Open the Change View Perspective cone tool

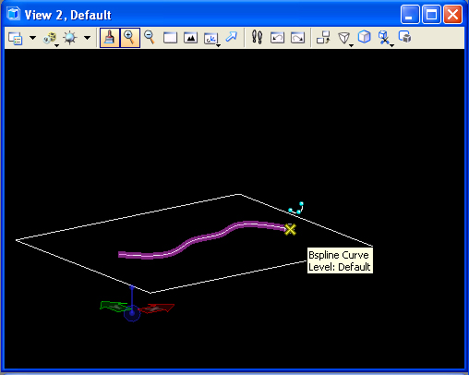tap(344, 39)
